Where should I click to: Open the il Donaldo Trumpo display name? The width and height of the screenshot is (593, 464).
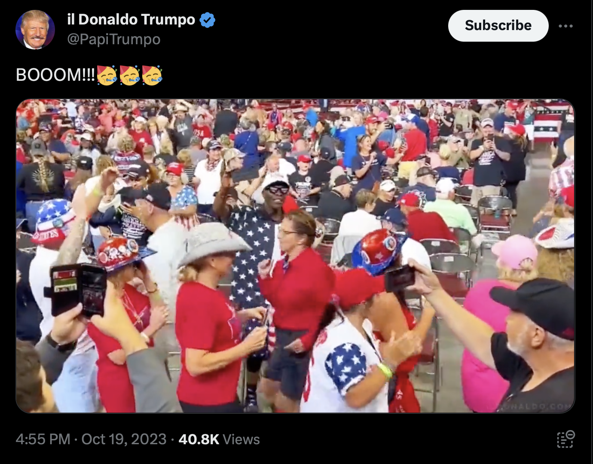pos(131,19)
